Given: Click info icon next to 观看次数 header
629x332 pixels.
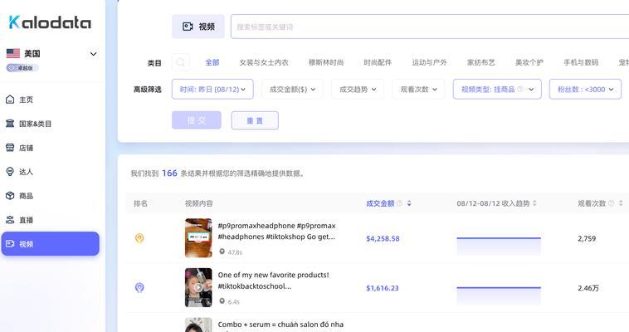Looking at the screenshot, I should click(x=611, y=203).
